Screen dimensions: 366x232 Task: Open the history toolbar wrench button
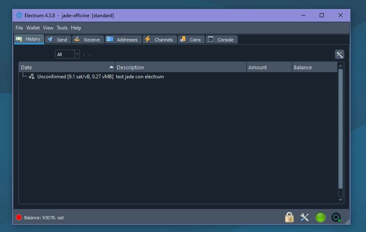click(x=339, y=55)
